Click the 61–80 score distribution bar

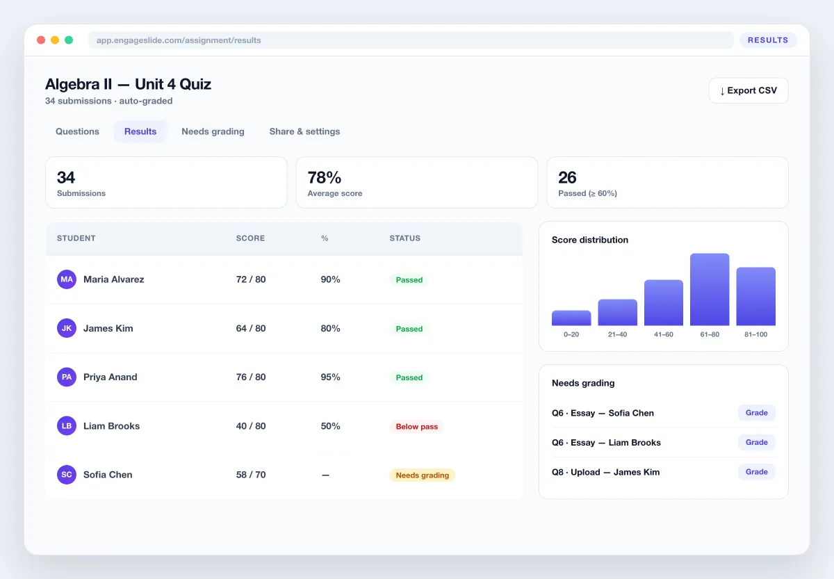710,289
